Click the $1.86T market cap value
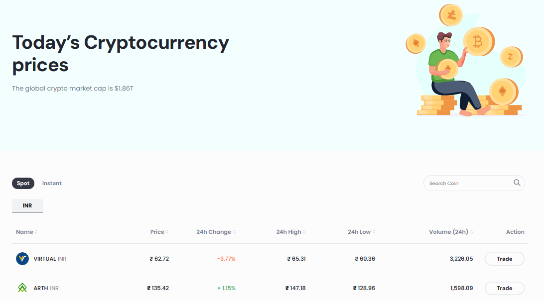This screenshot has height=301, width=544. (x=124, y=89)
